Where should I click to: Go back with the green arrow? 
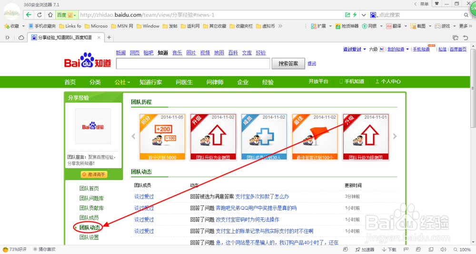pos(29,15)
